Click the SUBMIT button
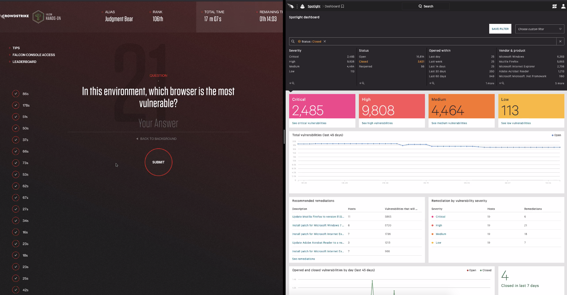The width and height of the screenshot is (567, 295). tap(158, 162)
